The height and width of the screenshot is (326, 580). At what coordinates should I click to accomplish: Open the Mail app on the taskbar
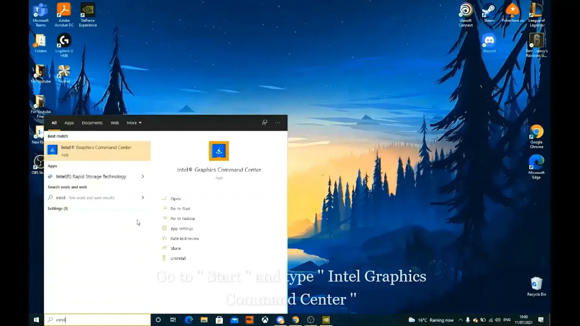(234, 320)
